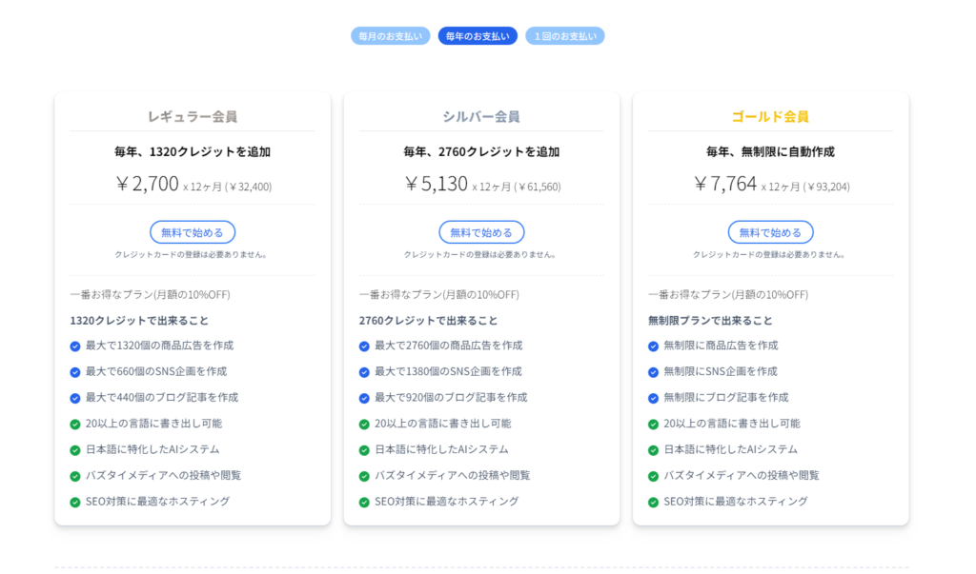Click the x 12ヶ月 (¥93,204) annual total
This screenshot has width=976, height=574.
(x=805, y=187)
